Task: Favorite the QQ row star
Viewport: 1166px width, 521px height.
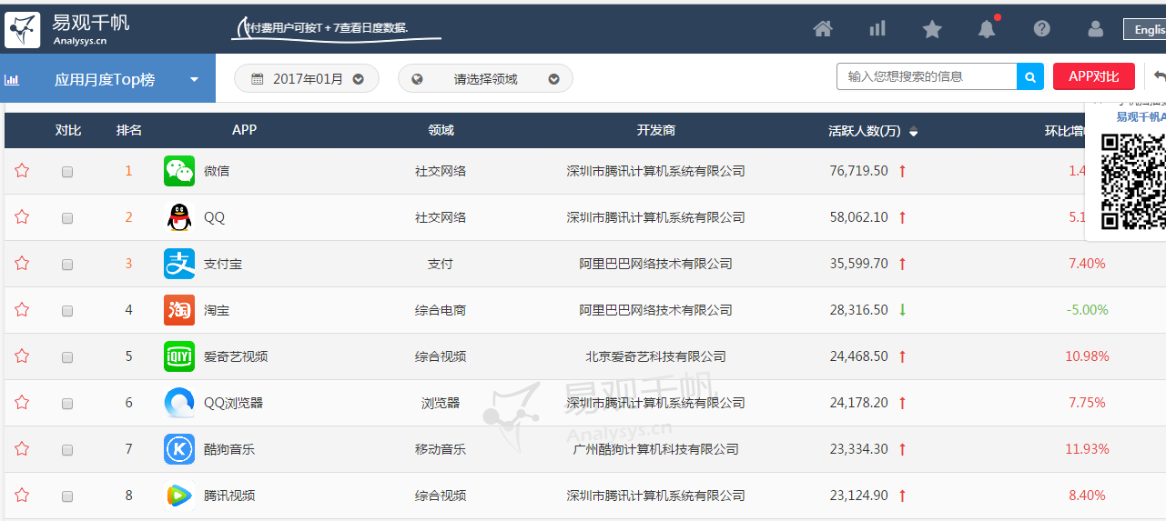Action: [22, 216]
